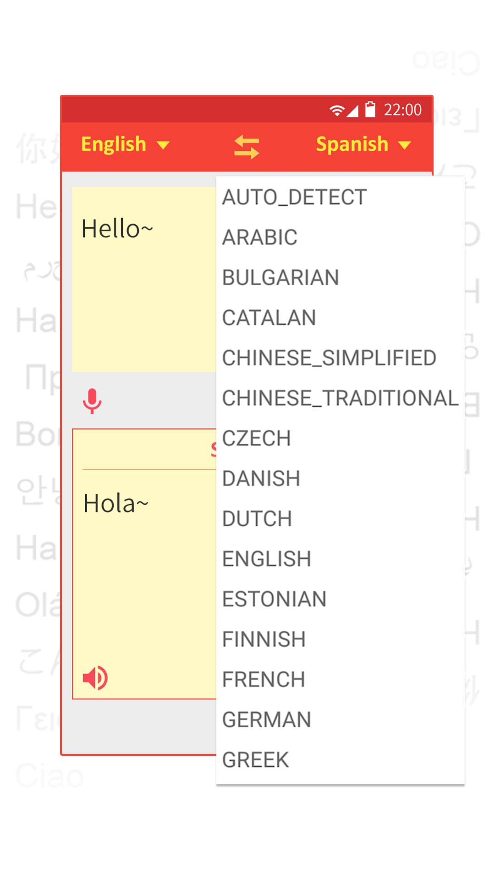Viewport: 495px width, 880px height.
Task: Choose FRENCH from the language list
Action: point(264,679)
